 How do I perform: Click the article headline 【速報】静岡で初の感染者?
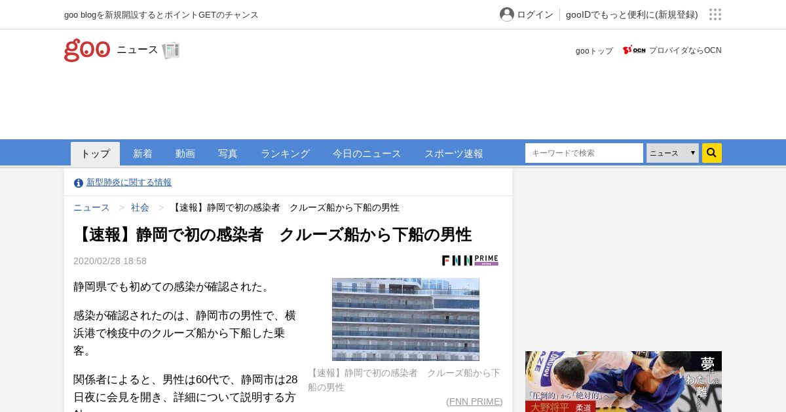click(x=272, y=234)
